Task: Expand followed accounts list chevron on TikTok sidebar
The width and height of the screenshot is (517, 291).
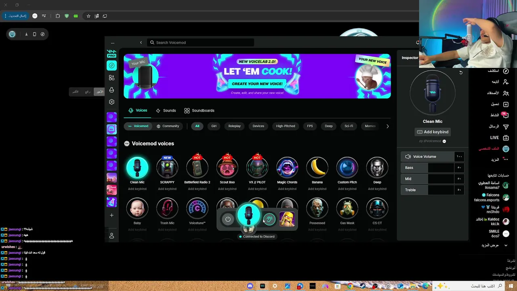Action: (506, 245)
